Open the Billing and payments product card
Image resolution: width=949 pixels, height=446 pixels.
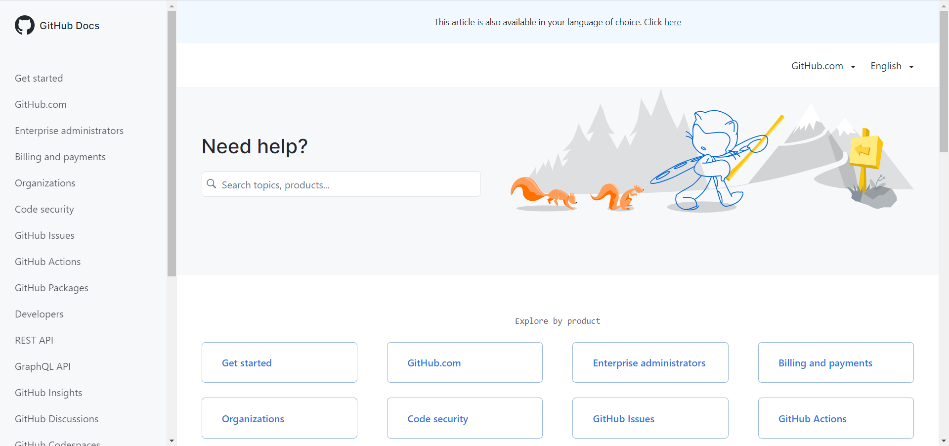tap(836, 362)
